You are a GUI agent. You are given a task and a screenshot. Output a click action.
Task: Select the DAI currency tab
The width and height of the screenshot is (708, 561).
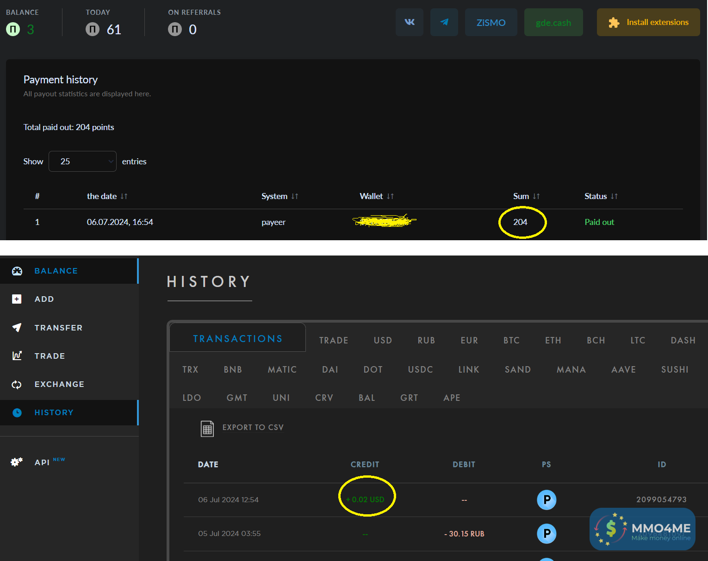coord(330,369)
